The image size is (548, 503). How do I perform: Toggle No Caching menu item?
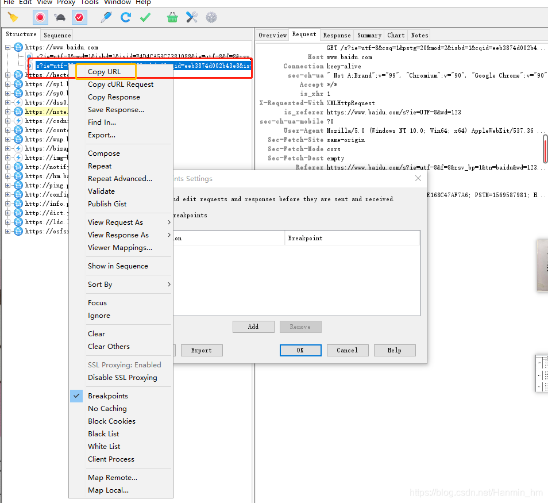107,408
